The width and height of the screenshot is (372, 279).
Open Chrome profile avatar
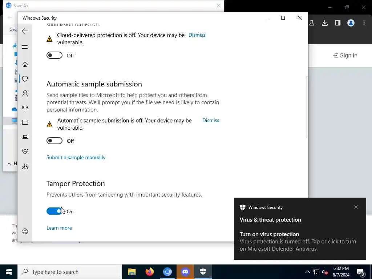[x=351, y=23]
